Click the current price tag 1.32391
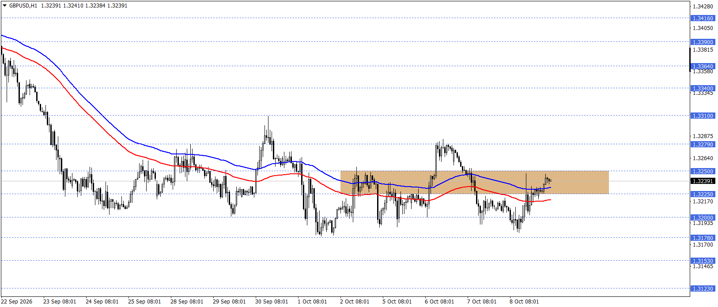 tap(703, 181)
